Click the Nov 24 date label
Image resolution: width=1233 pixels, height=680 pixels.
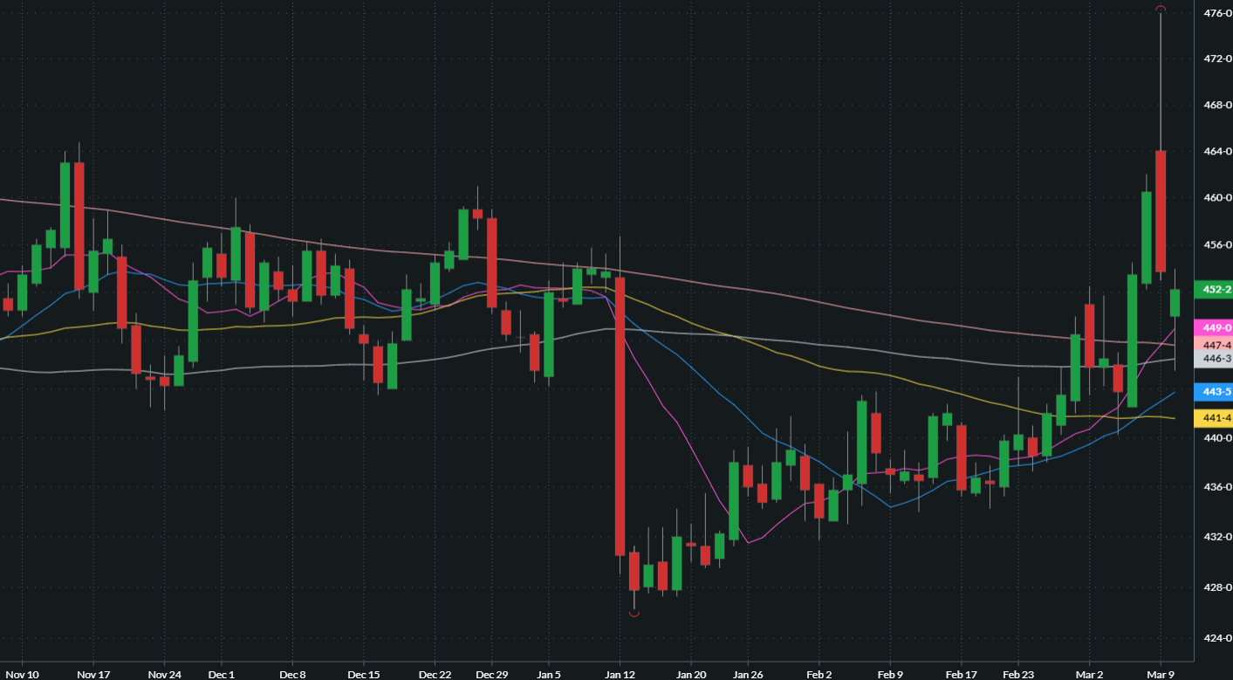165,675
